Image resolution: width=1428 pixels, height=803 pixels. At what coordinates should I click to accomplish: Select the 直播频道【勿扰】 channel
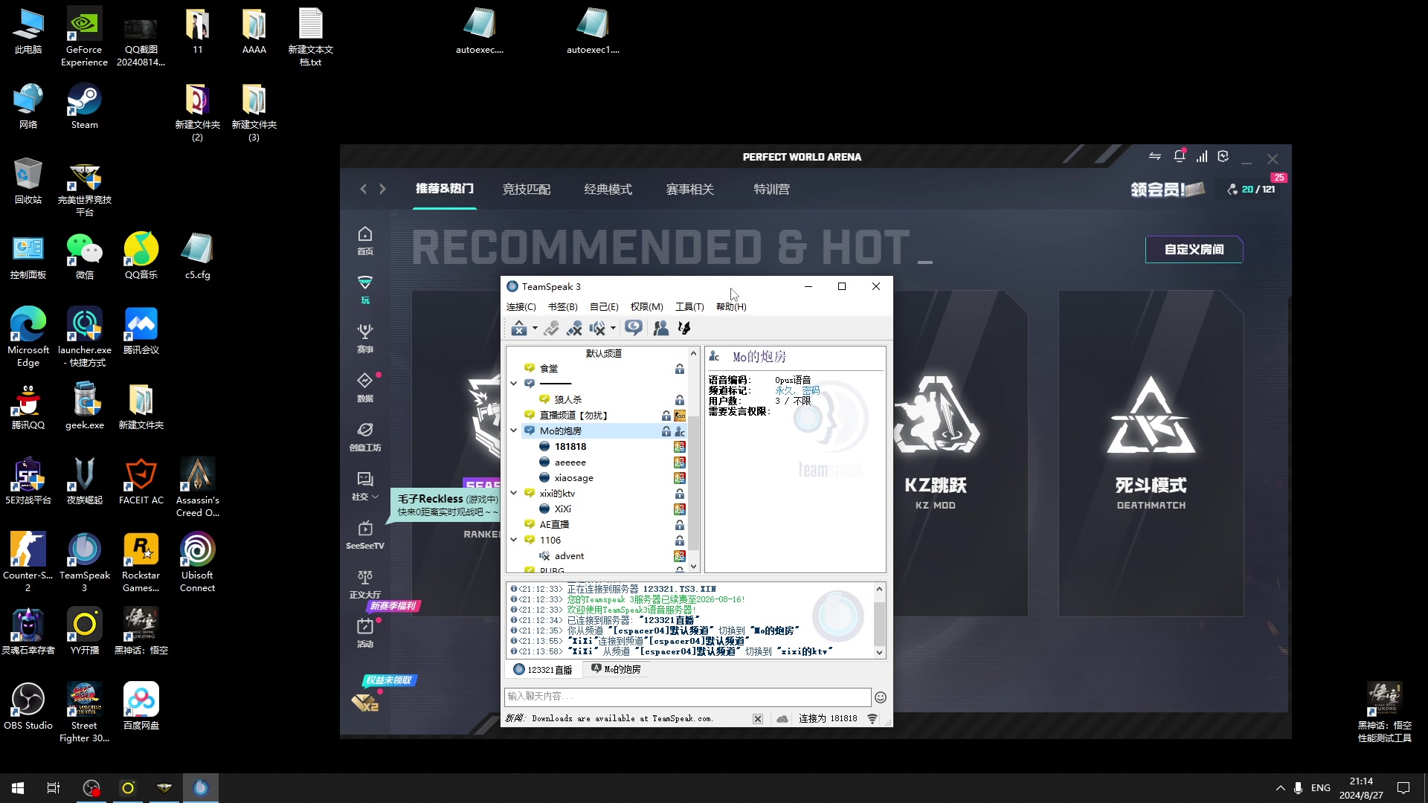click(x=574, y=415)
